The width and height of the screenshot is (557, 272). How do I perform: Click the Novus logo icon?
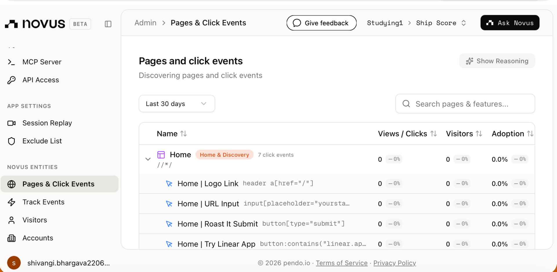12,24
